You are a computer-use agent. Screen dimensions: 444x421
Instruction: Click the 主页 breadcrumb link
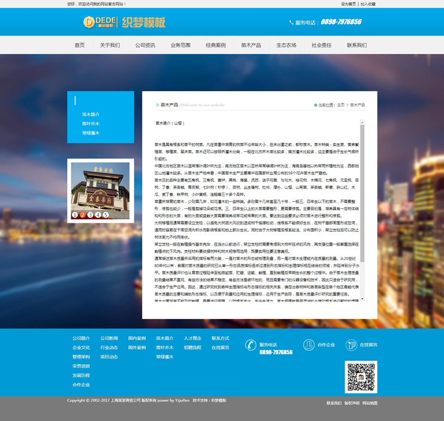click(x=341, y=105)
